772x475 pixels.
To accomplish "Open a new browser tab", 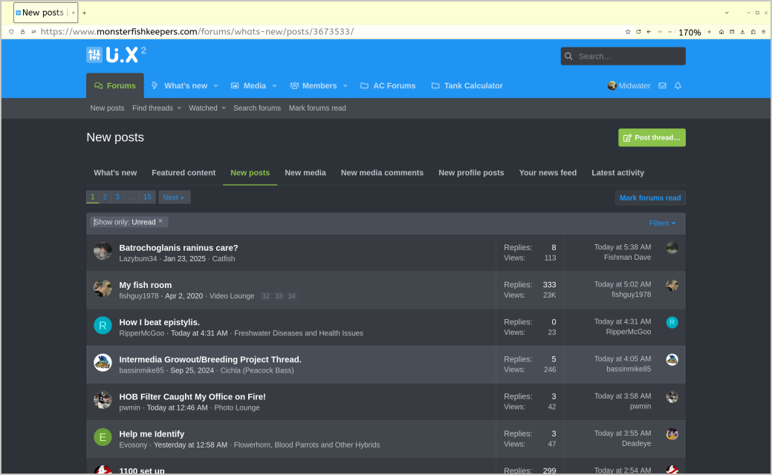I will [x=84, y=13].
